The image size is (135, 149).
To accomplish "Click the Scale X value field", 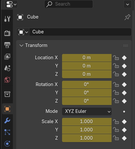I will click(87, 122).
